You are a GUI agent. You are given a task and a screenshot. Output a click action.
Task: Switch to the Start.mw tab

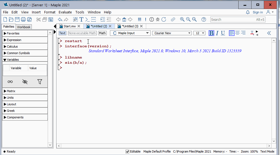point(70,26)
